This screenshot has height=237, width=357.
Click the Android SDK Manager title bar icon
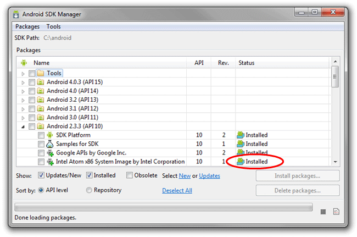pyautogui.click(x=16, y=14)
